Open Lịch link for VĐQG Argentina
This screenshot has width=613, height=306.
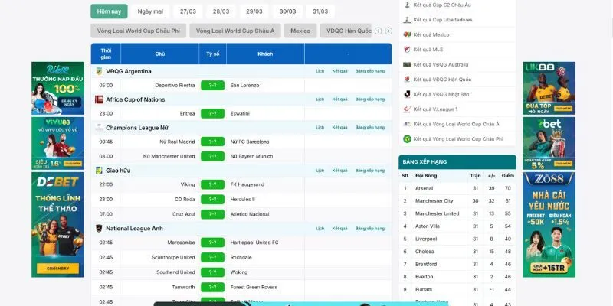click(320, 71)
